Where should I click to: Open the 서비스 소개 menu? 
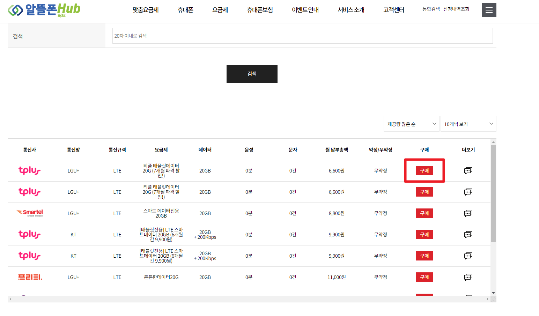pyautogui.click(x=351, y=10)
